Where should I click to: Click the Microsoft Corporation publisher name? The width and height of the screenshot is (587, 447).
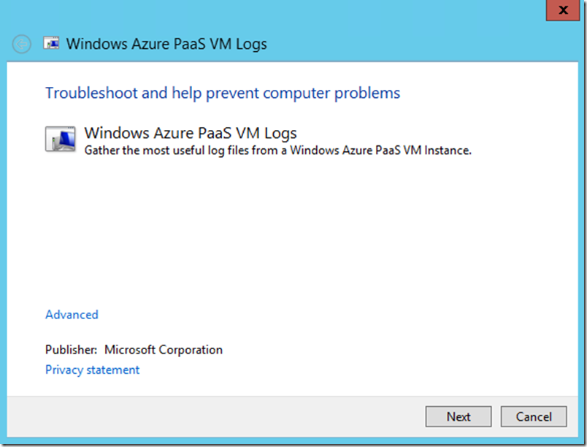(164, 350)
